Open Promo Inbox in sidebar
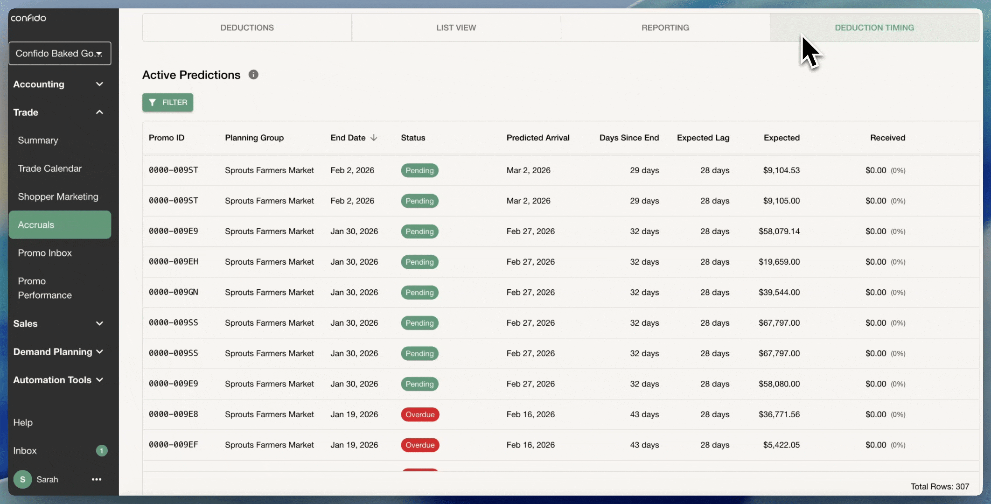 tap(45, 253)
